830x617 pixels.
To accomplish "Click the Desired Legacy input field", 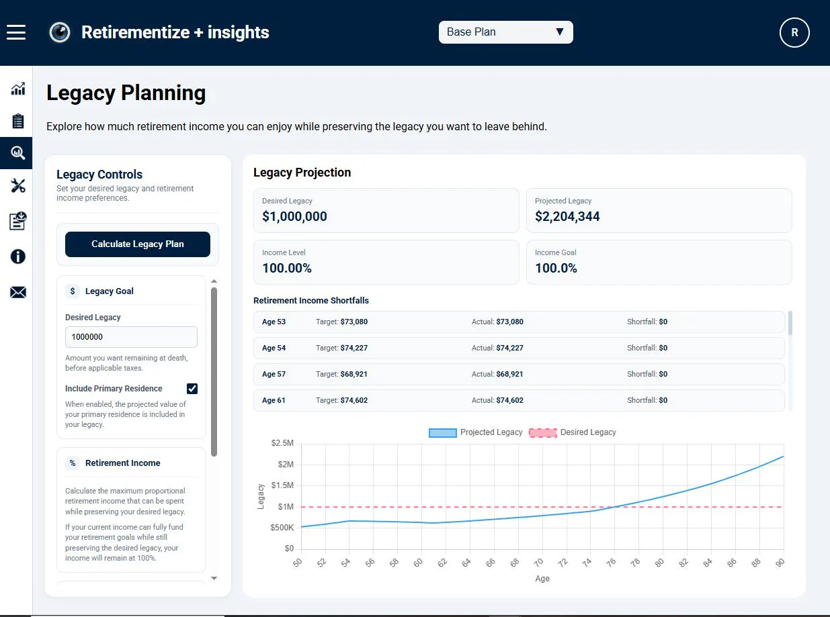I will point(131,337).
